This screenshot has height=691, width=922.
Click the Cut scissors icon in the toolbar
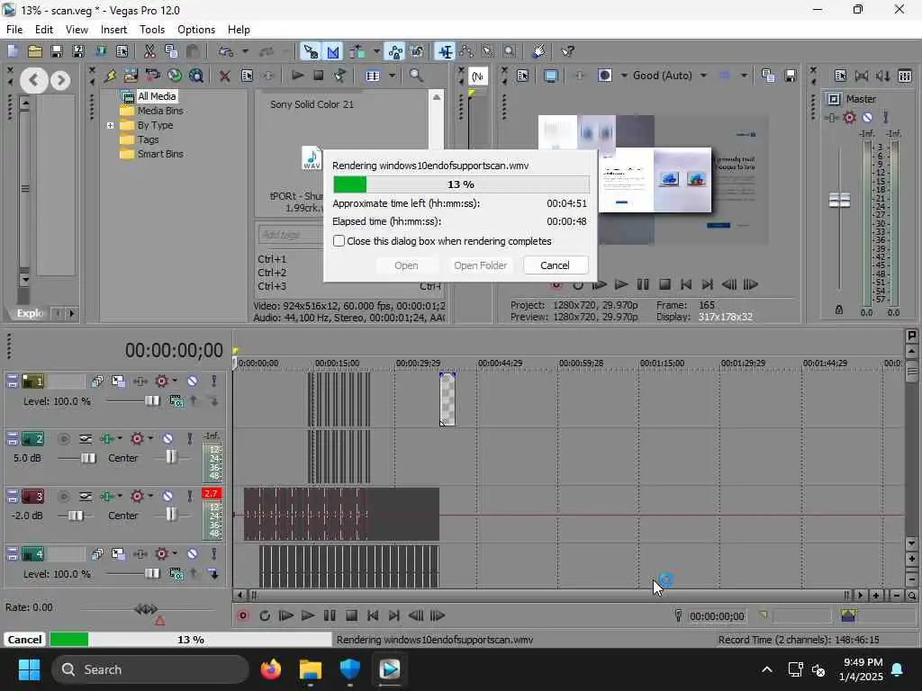[x=149, y=51]
